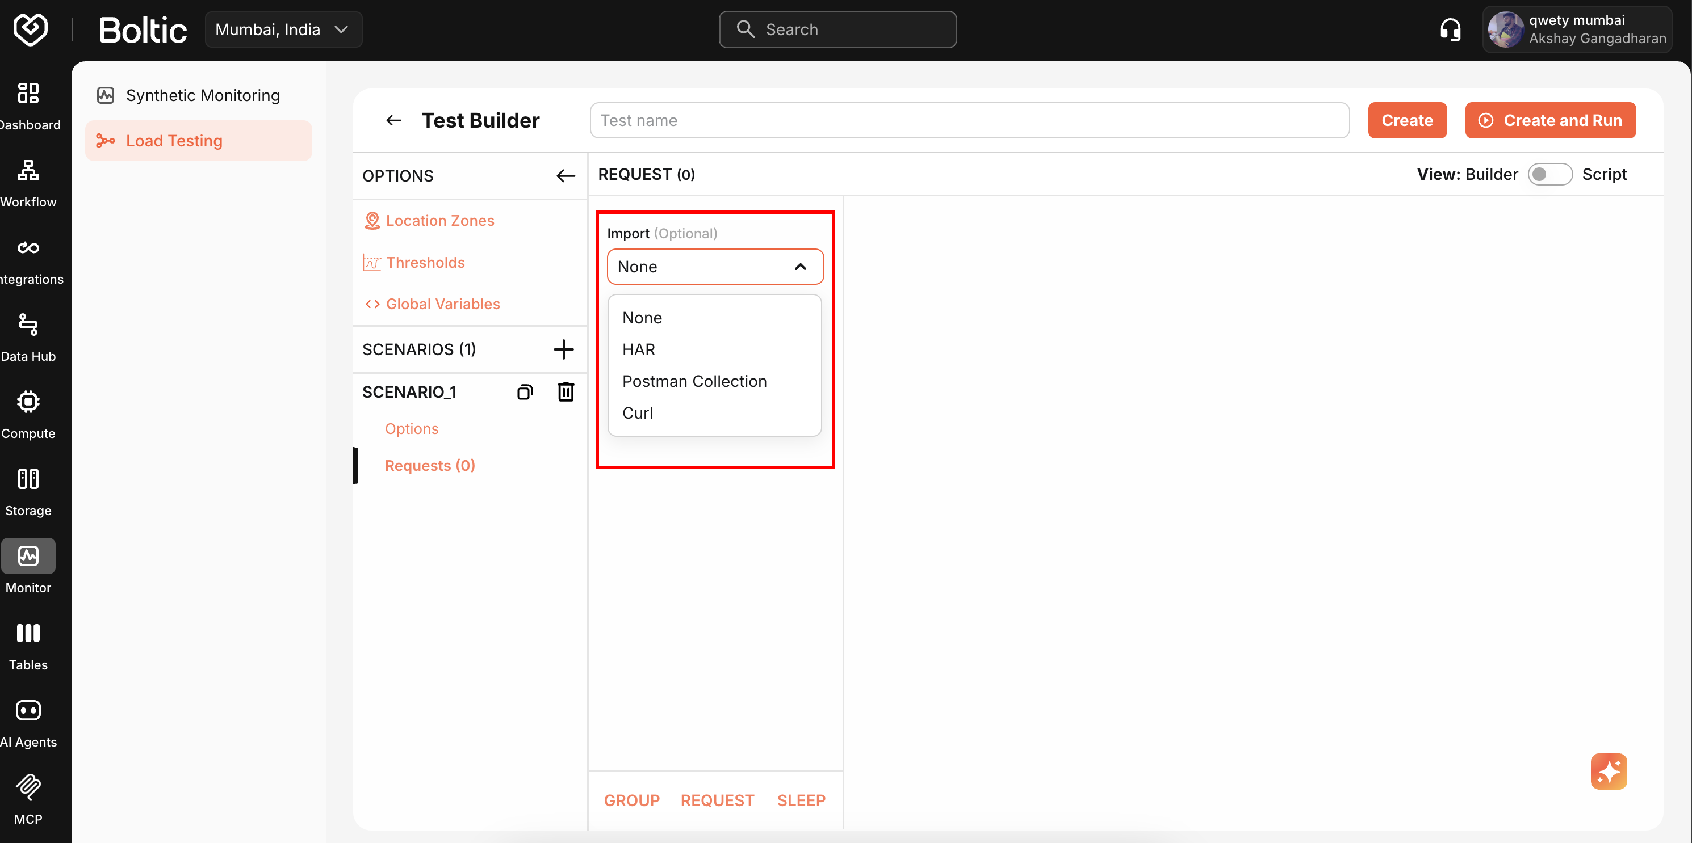Delete SCENARIO_1 using the trash icon
Viewport: 1692px width, 843px height.
coord(566,391)
